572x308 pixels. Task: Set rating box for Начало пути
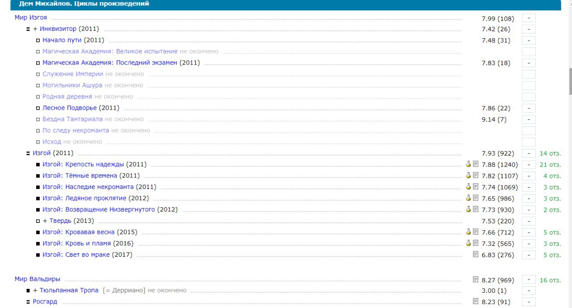(x=529, y=41)
